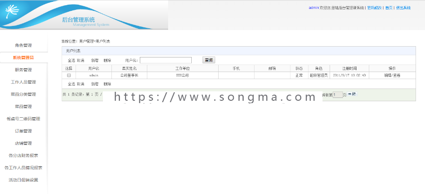
Task: Open 工作人员管理 in the sidebar
Action: pos(23,82)
